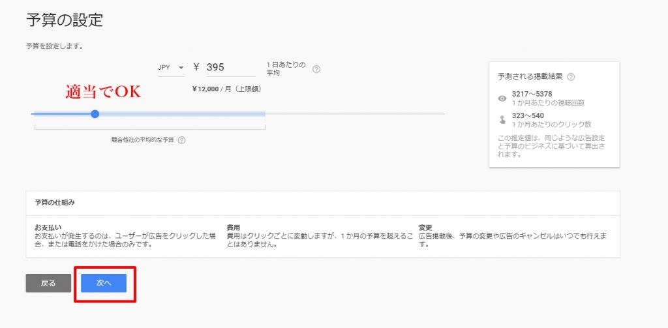The height and width of the screenshot is (328, 668).
Task: Open help icon beside 1日あたりの平均
Action: (x=316, y=69)
